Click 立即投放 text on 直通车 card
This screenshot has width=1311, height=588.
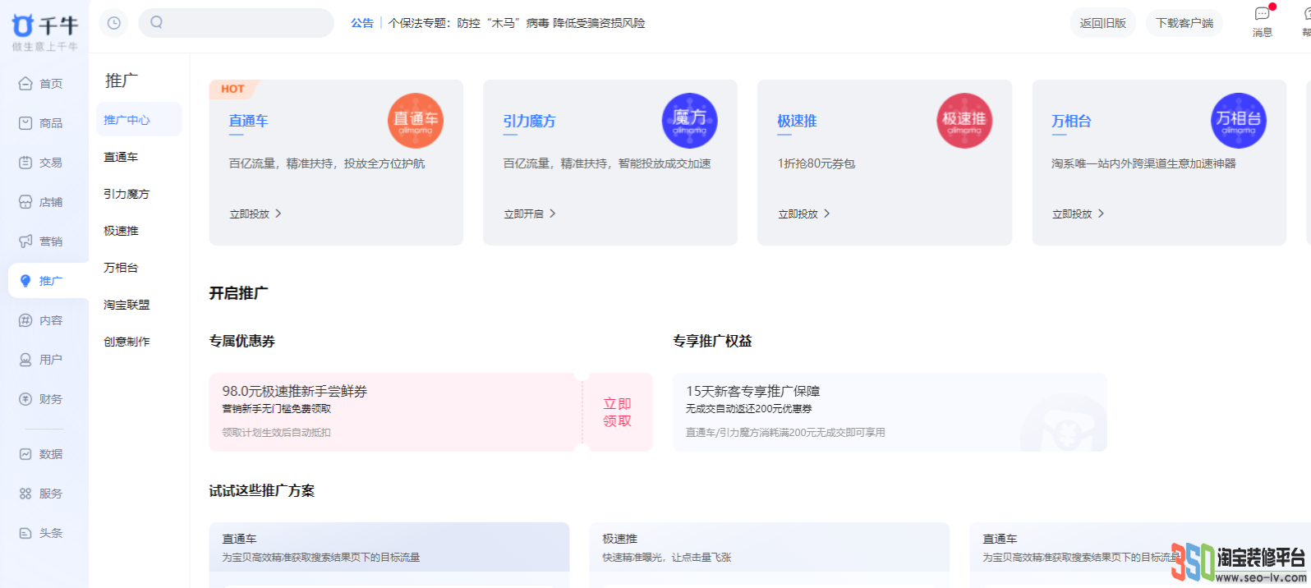[x=250, y=214]
